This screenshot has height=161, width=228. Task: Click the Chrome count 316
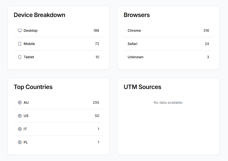[206, 30]
